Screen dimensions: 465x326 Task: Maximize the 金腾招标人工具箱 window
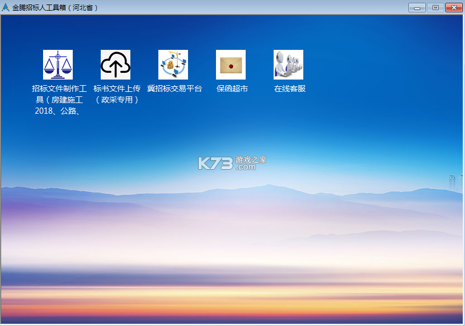coord(435,7)
